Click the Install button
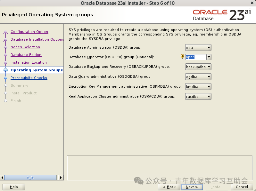Viewport: 256px width, 191px height. 217,187
